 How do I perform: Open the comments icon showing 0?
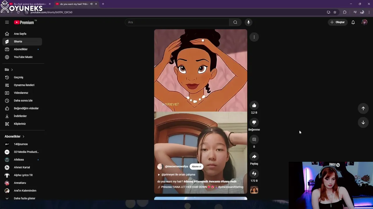(x=254, y=140)
